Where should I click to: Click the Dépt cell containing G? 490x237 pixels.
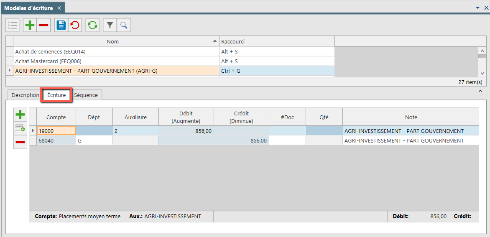(x=94, y=140)
